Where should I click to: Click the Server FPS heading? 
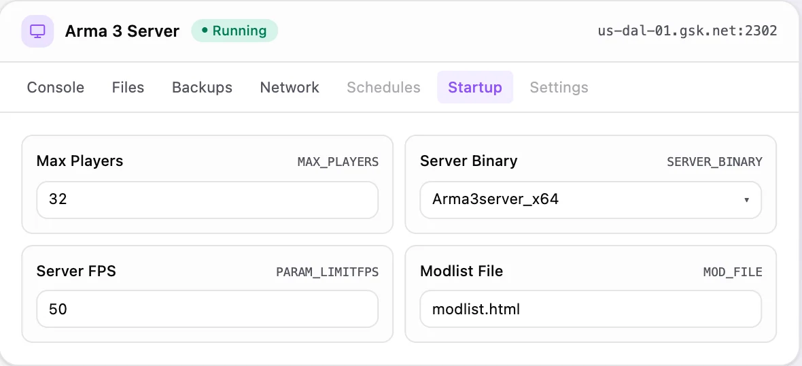pyautogui.click(x=76, y=271)
